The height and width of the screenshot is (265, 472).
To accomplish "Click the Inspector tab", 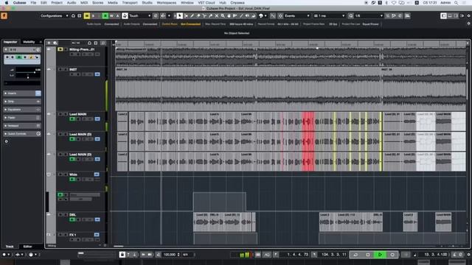I will 10,42.
